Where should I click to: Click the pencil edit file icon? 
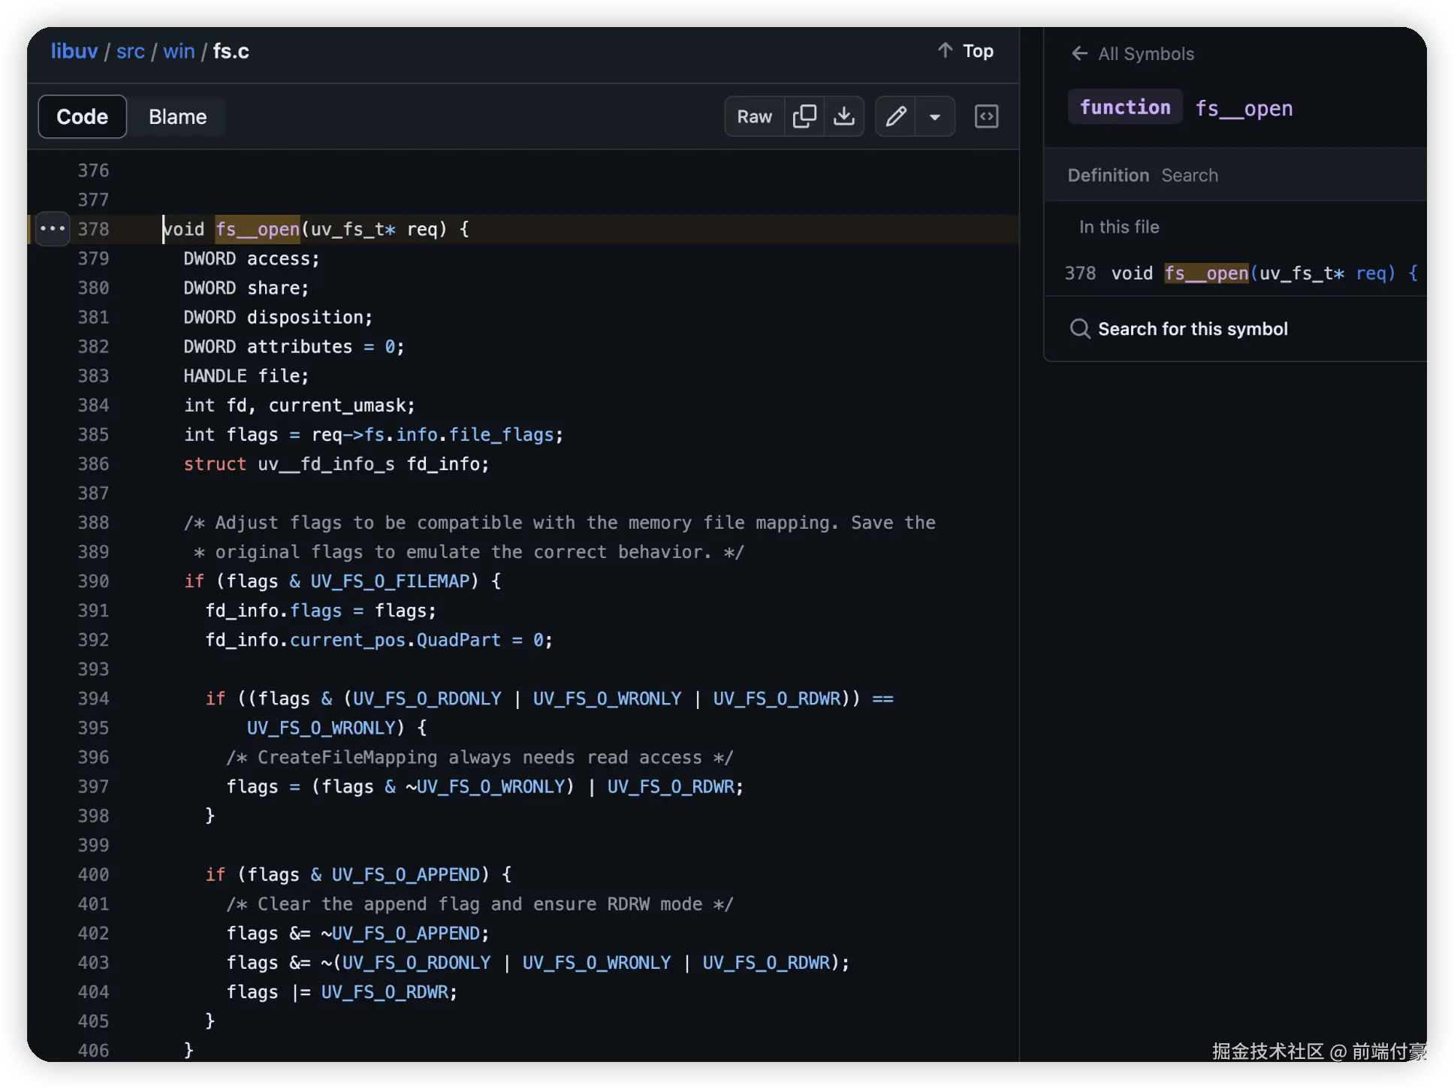[895, 116]
